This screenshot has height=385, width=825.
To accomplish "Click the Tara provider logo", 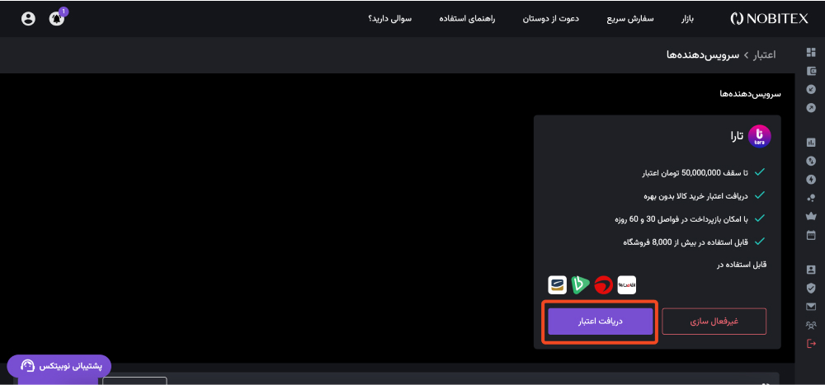I will [x=759, y=136].
